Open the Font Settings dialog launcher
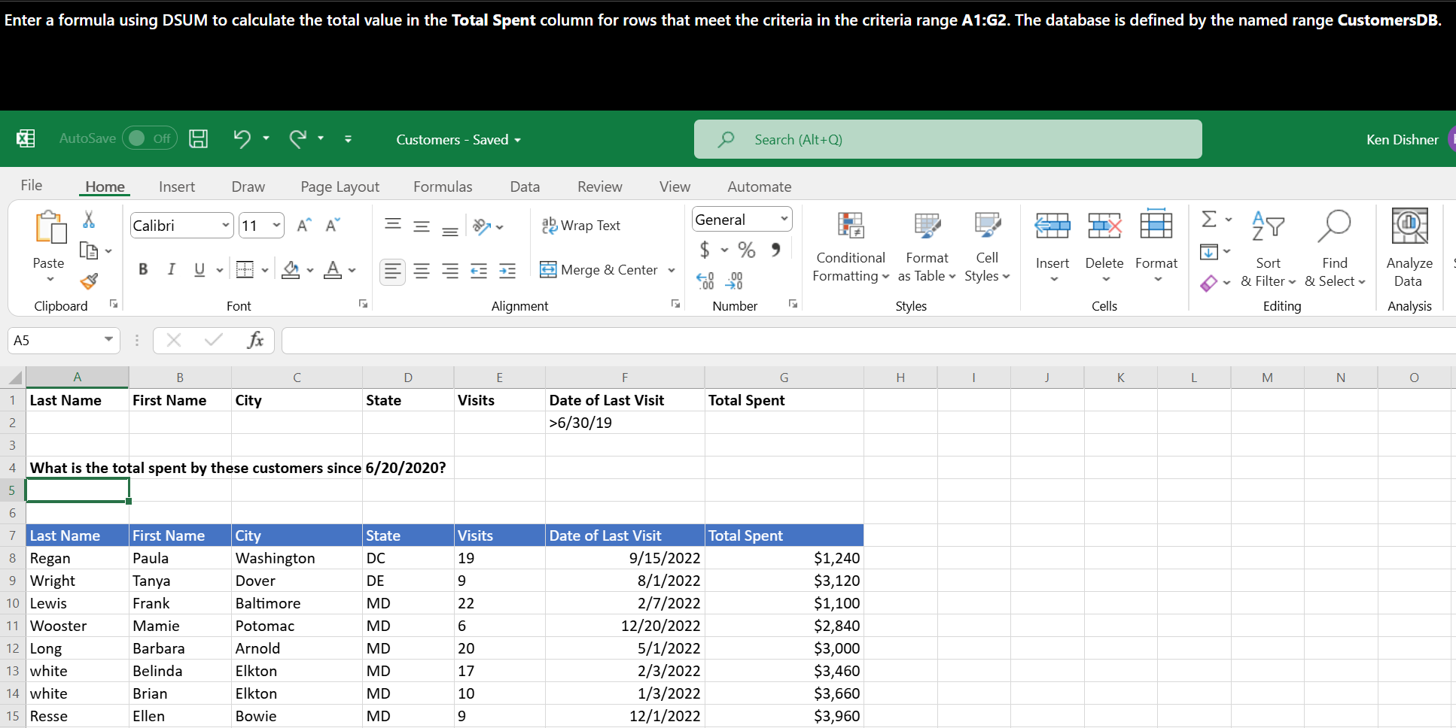 pos(363,304)
